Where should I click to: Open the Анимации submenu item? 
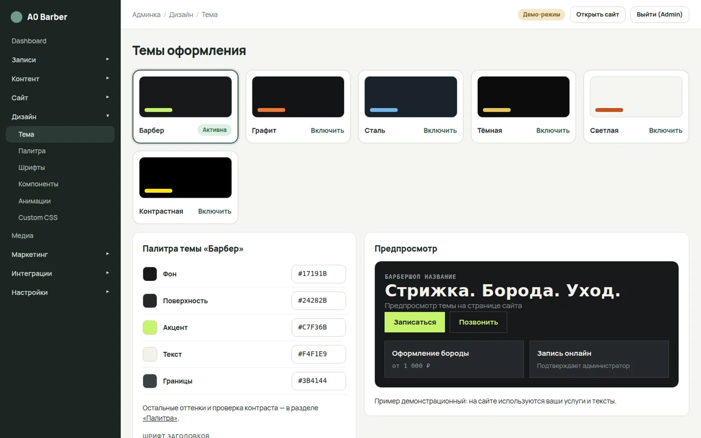point(60,201)
